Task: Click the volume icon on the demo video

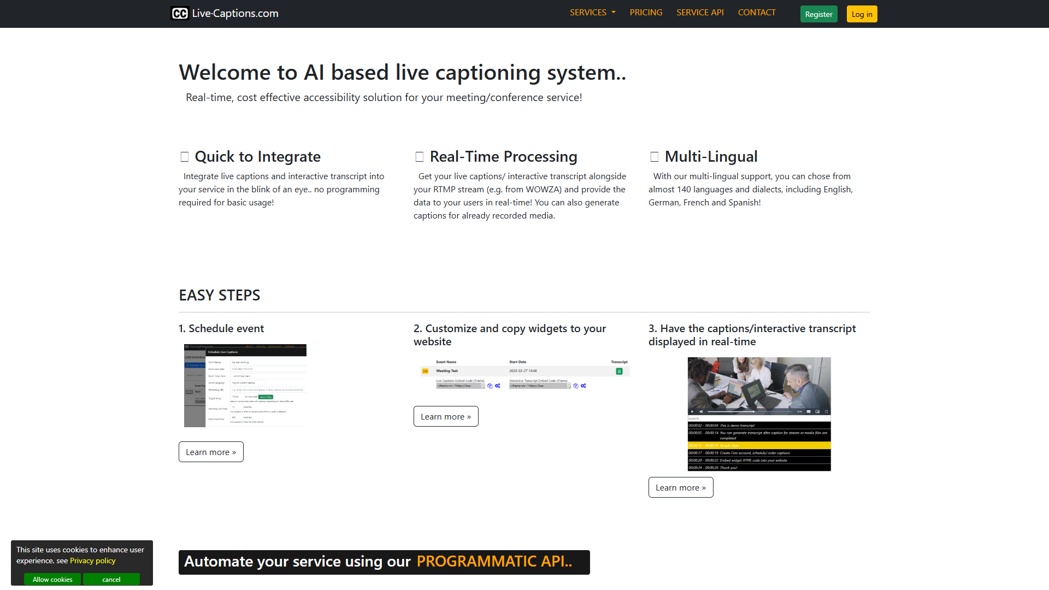Action: point(701,411)
